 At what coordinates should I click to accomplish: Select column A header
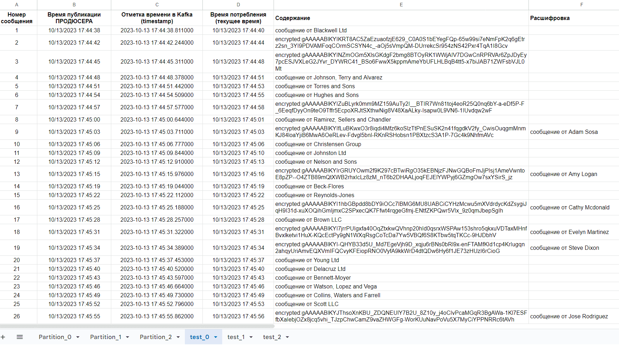pos(17,5)
